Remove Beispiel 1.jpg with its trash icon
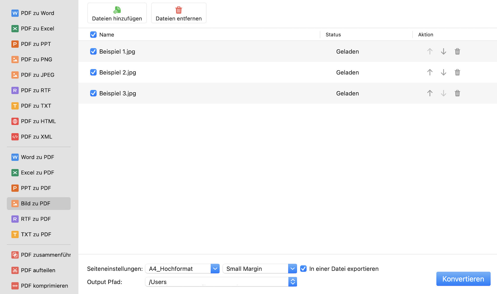 pos(457,51)
